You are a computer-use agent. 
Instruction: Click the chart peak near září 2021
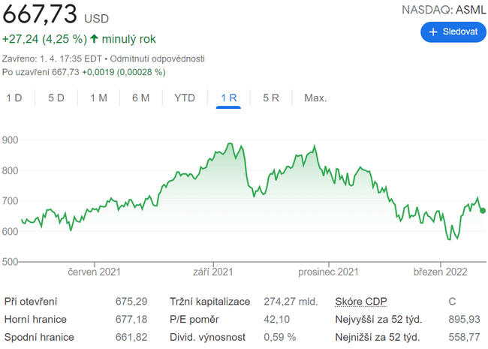pyautogui.click(x=230, y=144)
